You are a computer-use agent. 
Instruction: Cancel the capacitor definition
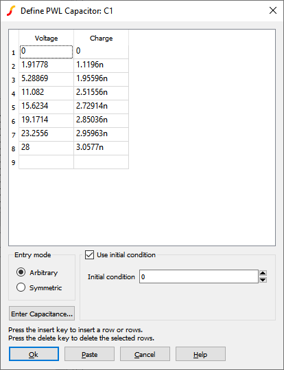point(145,354)
